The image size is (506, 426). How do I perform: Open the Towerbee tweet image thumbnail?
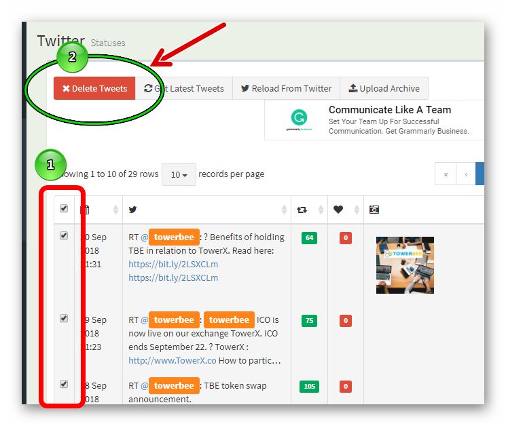405,265
